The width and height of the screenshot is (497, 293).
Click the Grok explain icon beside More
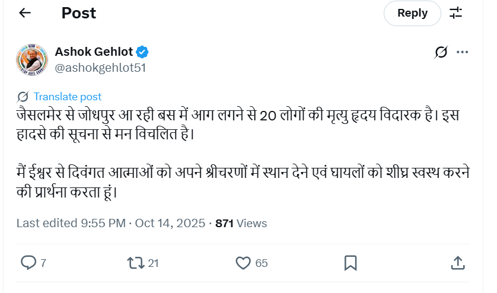coord(441,52)
